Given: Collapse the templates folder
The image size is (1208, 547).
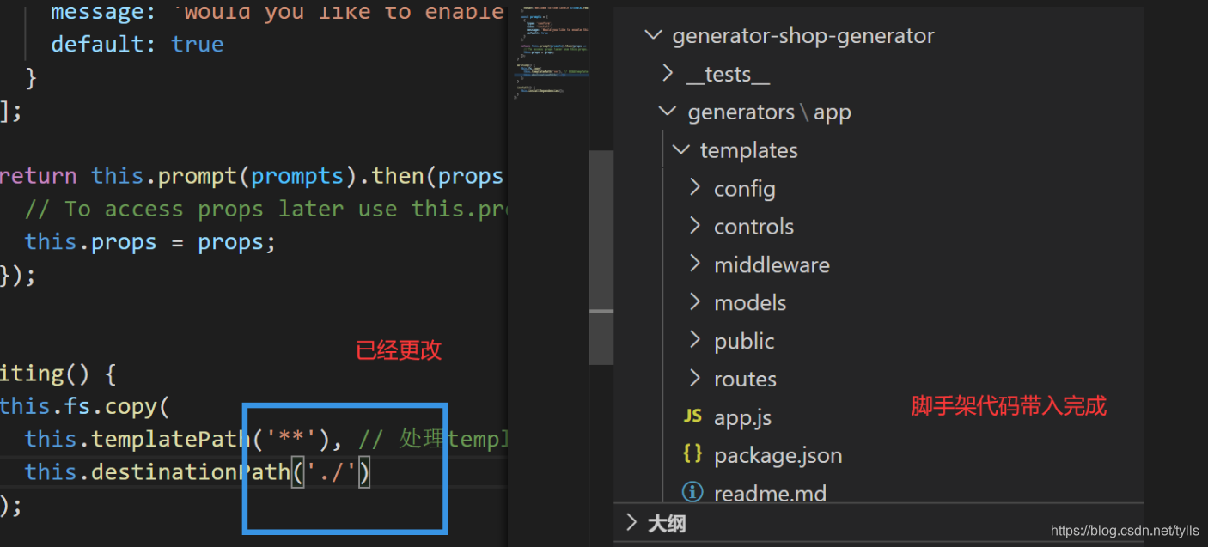Looking at the screenshot, I should coord(681,150).
